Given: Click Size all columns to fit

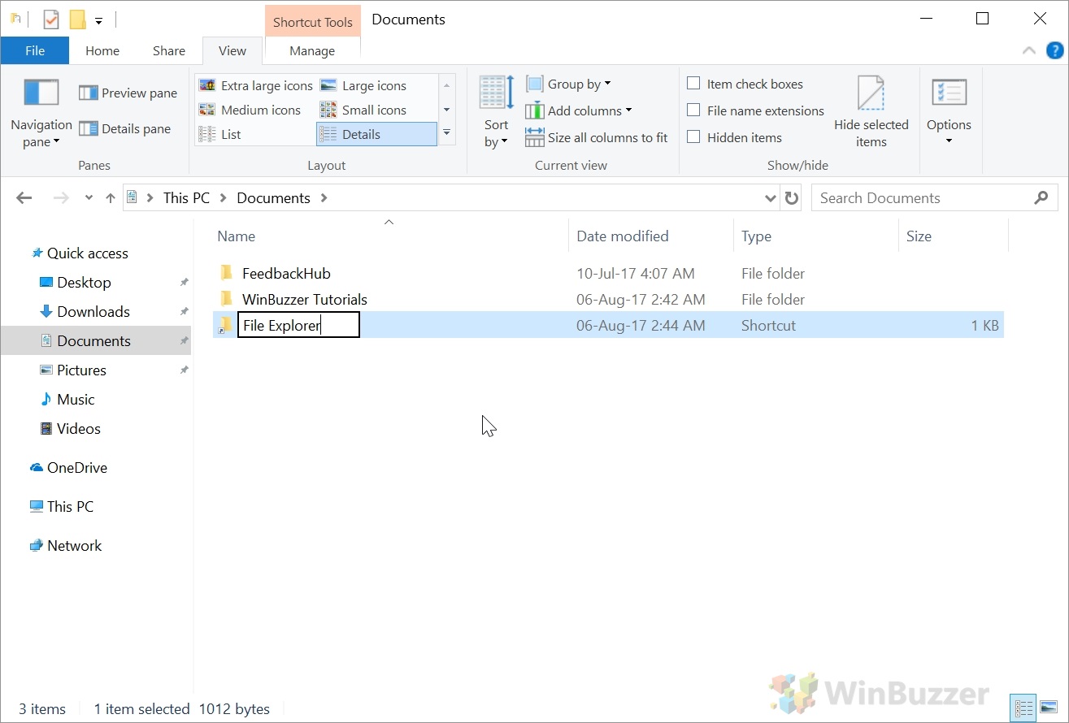Looking at the screenshot, I should pyautogui.click(x=597, y=137).
